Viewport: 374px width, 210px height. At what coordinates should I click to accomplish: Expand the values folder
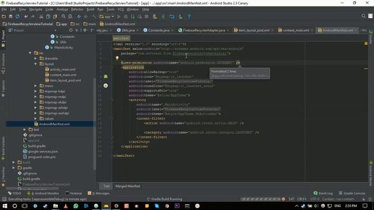click(x=36, y=118)
